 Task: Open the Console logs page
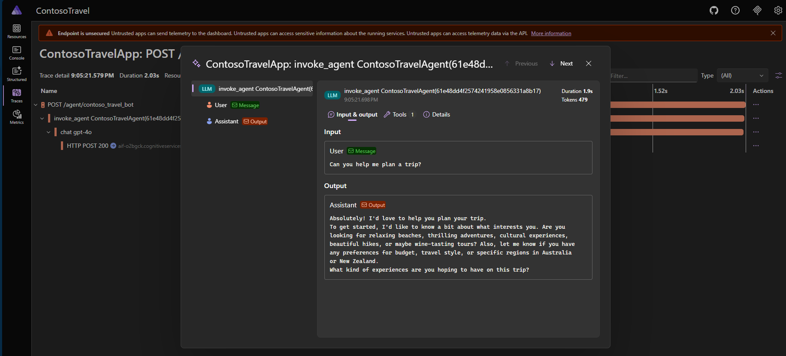point(17,53)
